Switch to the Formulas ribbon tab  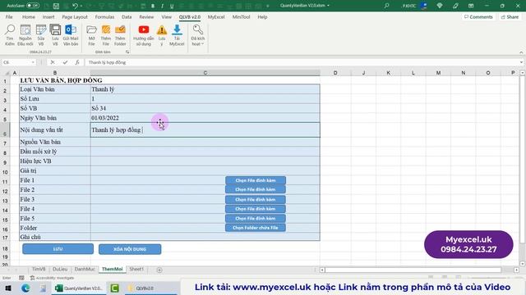point(104,16)
